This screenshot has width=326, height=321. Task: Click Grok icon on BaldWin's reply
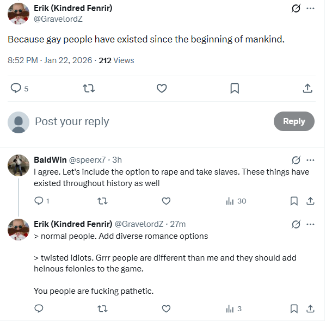[x=296, y=160]
